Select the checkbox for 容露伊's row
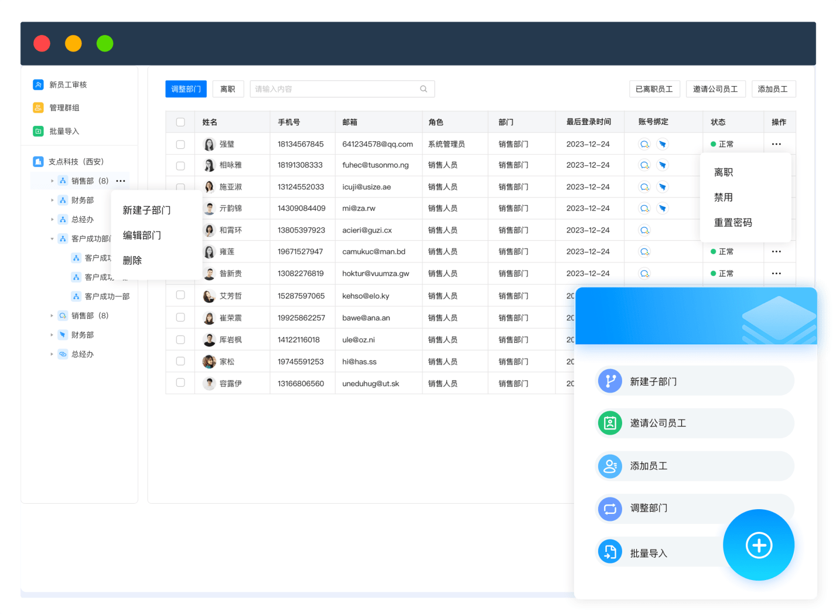The image size is (836, 614). pyautogui.click(x=180, y=383)
